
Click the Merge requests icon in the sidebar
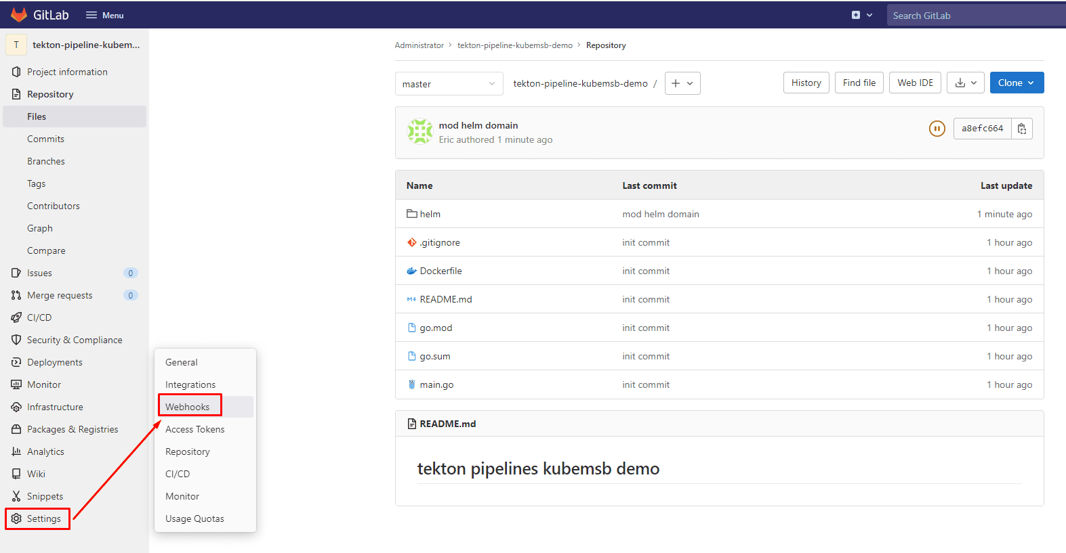(16, 295)
